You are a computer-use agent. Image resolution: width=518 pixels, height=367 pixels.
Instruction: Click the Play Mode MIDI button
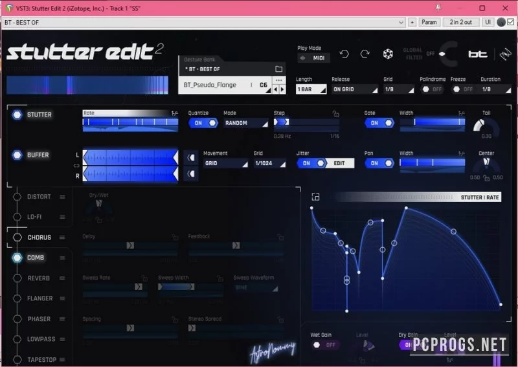tap(313, 58)
